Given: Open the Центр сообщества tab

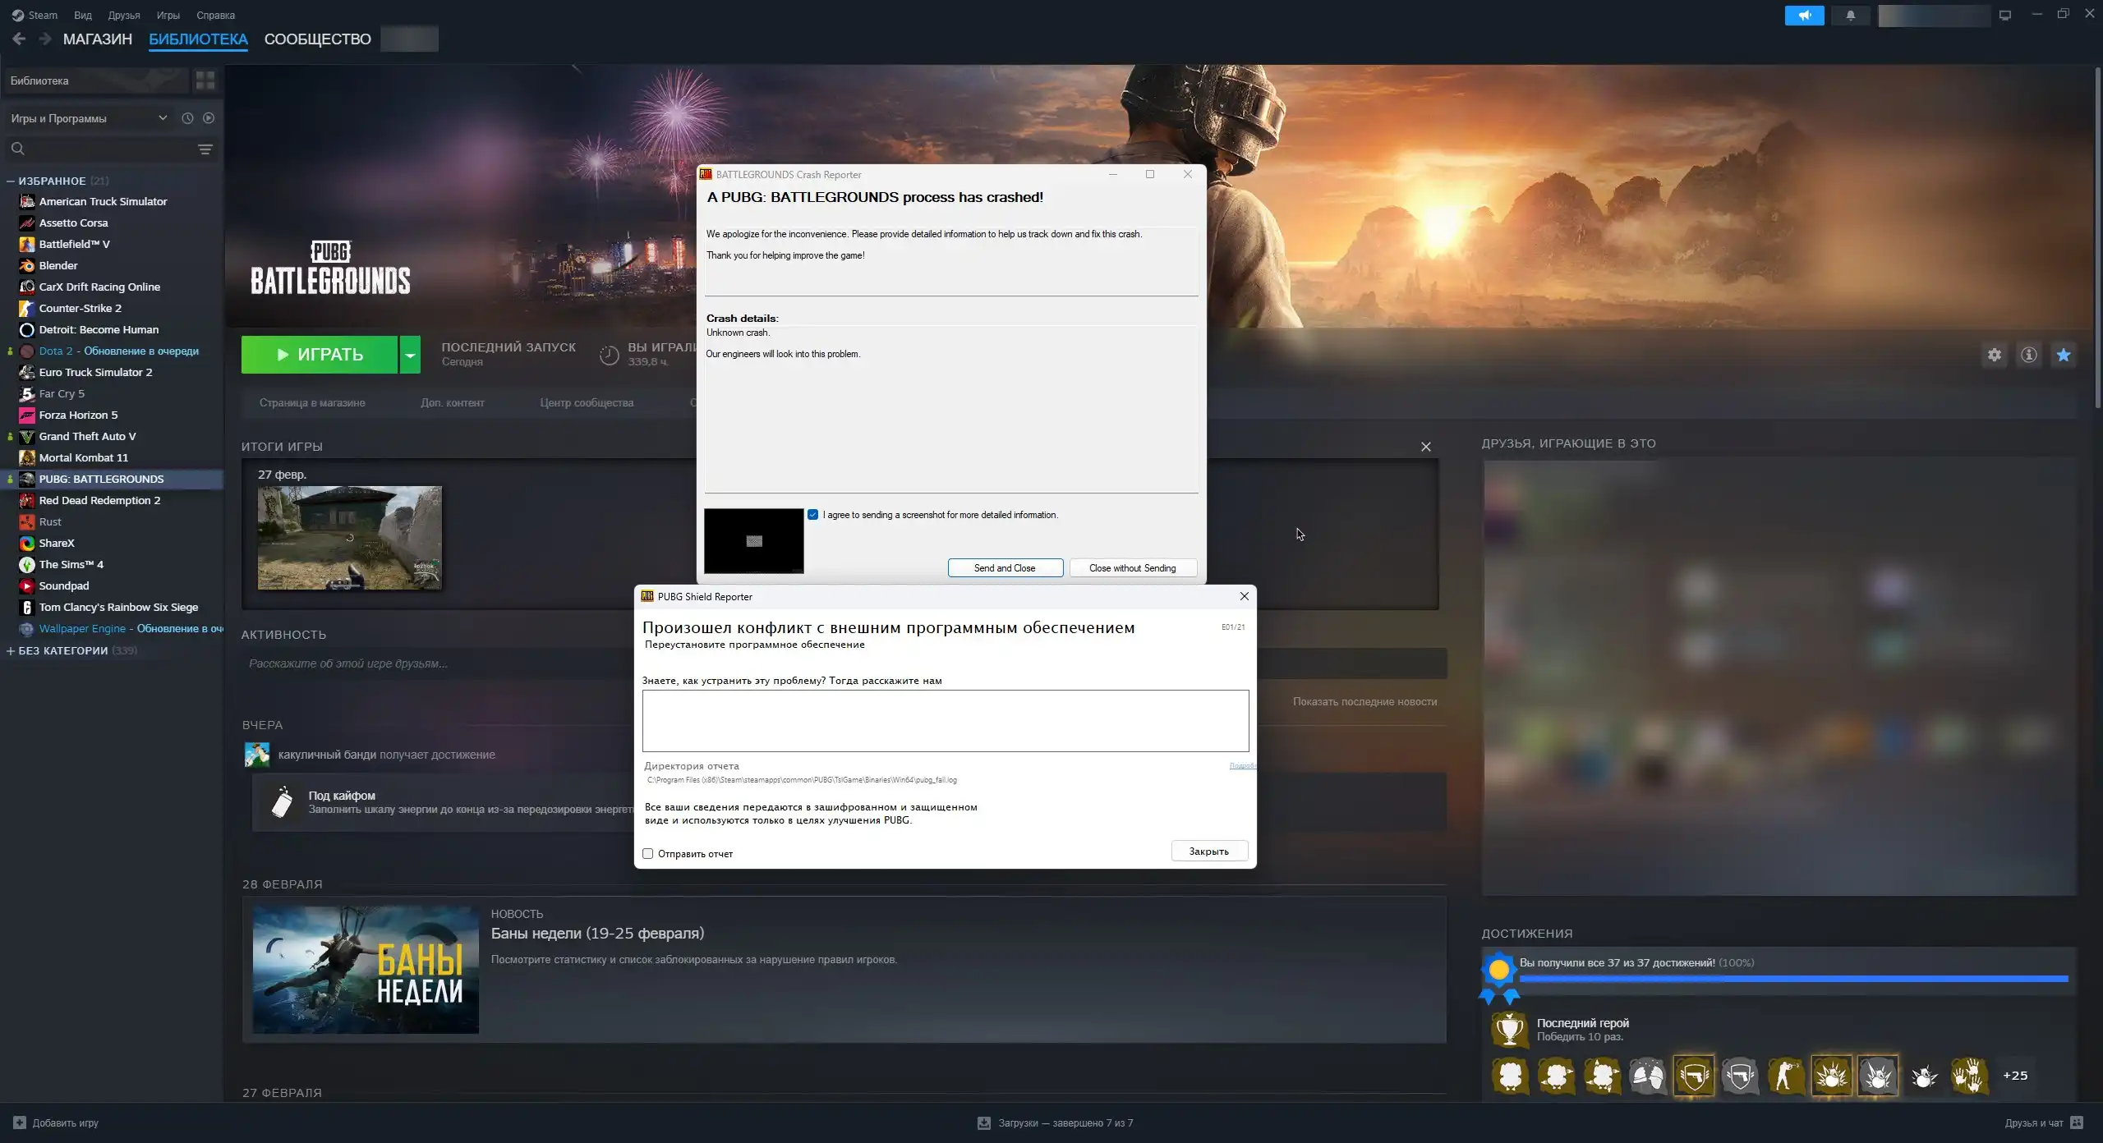Looking at the screenshot, I should [x=587, y=402].
